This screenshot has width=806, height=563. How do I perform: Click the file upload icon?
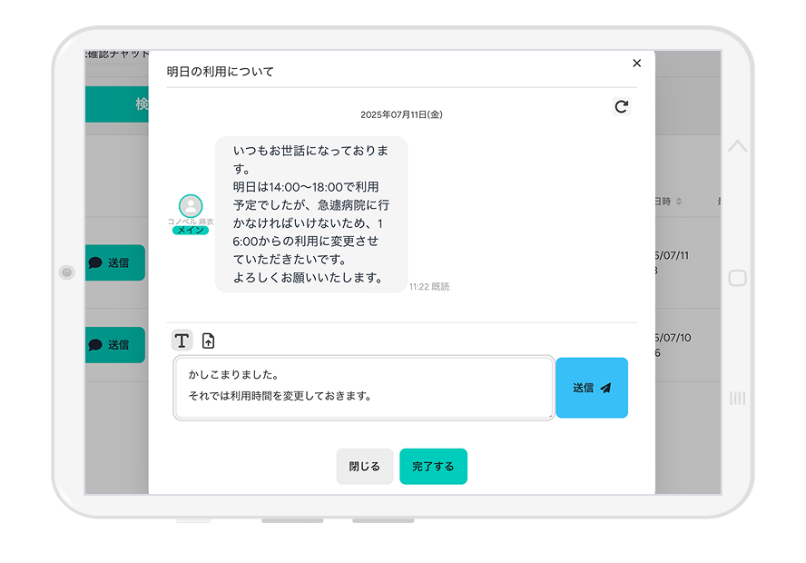point(209,341)
